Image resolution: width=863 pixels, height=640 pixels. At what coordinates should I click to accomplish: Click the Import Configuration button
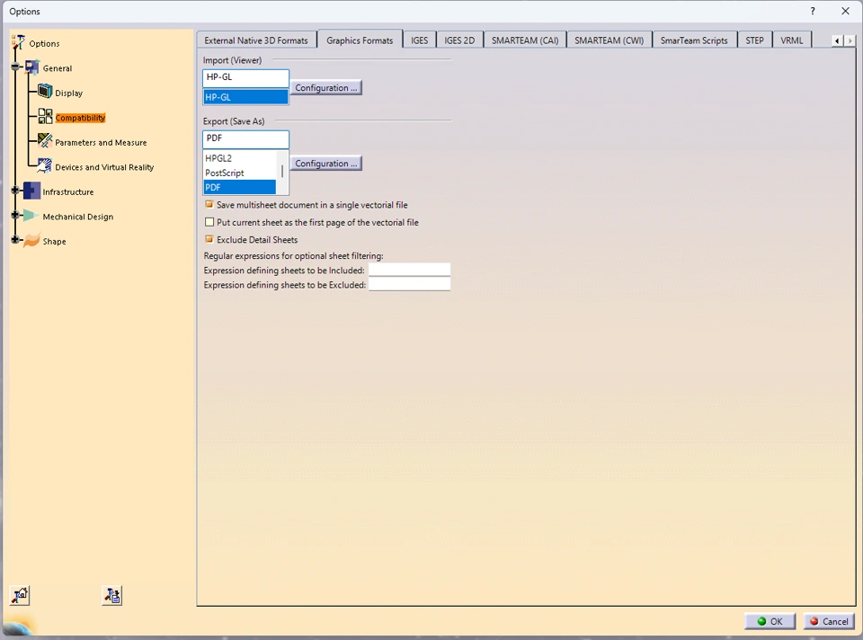click(325, 88)
